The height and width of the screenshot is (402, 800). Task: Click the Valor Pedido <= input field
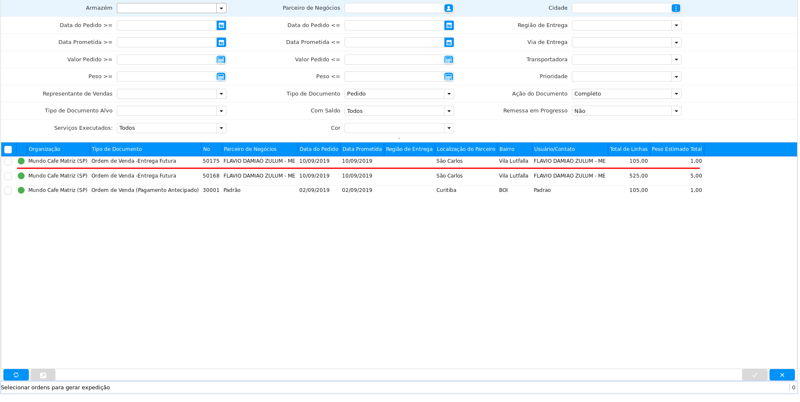click(x=394, y=60)
